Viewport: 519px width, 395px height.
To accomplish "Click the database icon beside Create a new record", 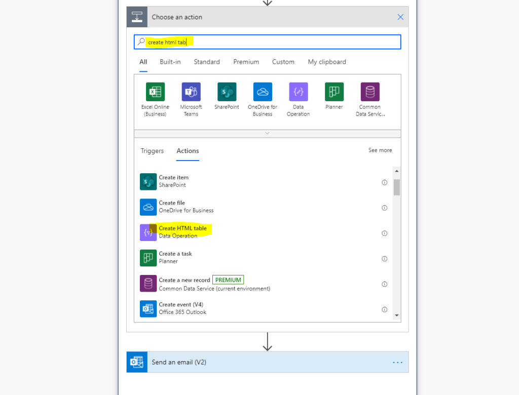I will point(148,284).
